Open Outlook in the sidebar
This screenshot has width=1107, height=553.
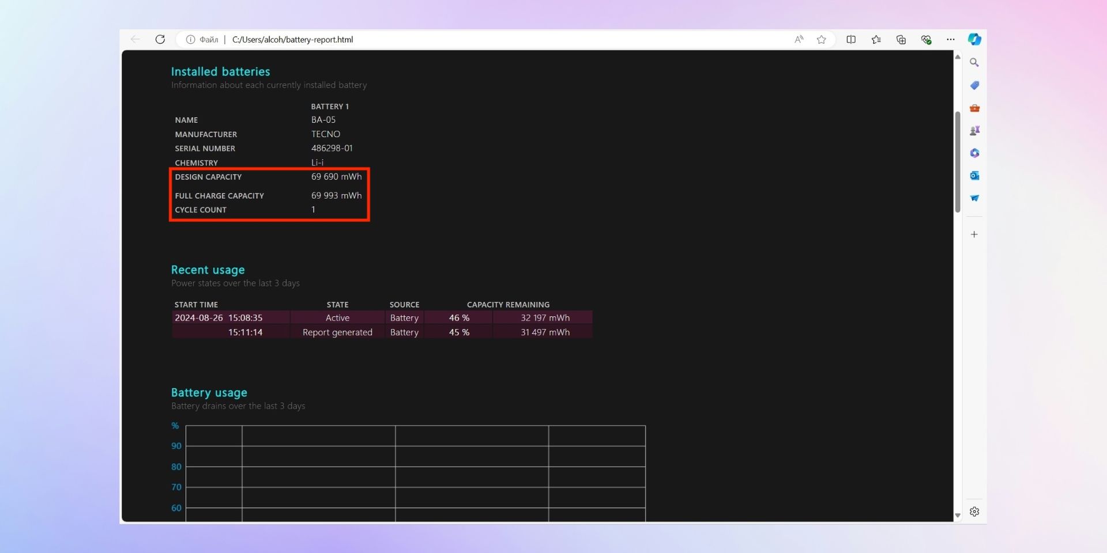(974, 176)
